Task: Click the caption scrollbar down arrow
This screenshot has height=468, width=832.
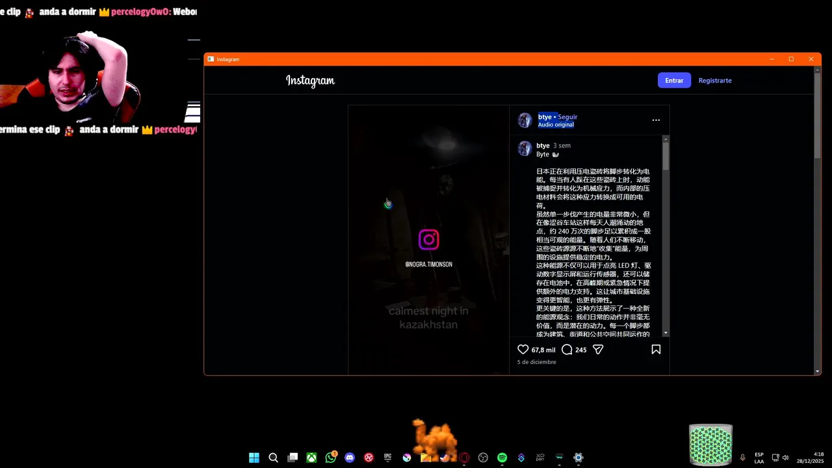Action: coord(666,333)
